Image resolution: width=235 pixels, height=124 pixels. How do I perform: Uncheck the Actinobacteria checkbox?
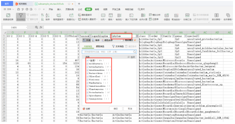coord(88,67)
